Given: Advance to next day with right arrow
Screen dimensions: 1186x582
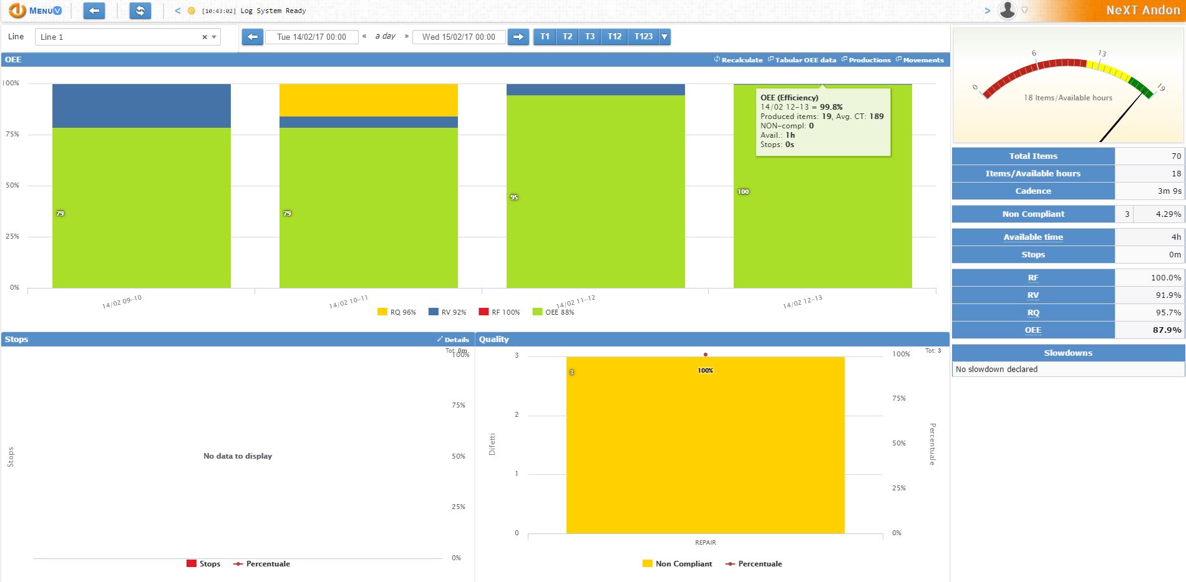Looking at the screenshot, I should [518, 37].
